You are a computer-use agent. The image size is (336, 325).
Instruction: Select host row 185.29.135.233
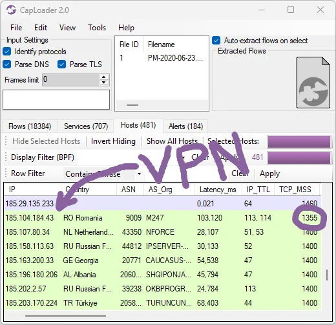pos(162,203)
